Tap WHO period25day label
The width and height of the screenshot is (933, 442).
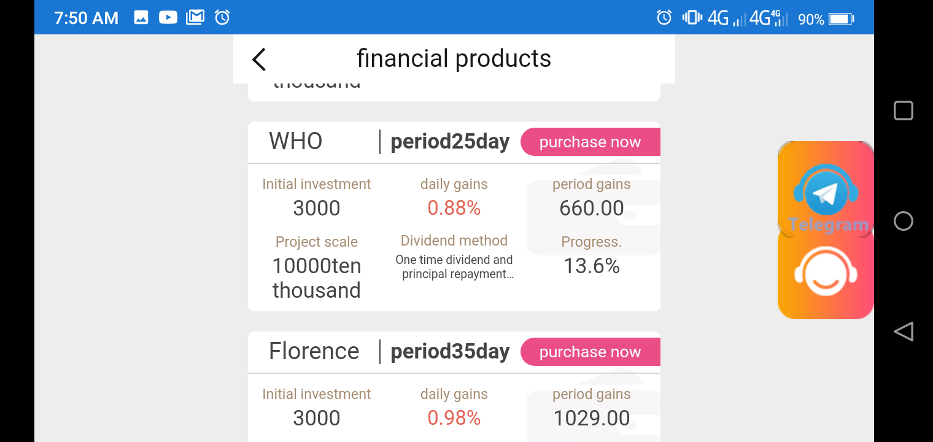[450, 142]
